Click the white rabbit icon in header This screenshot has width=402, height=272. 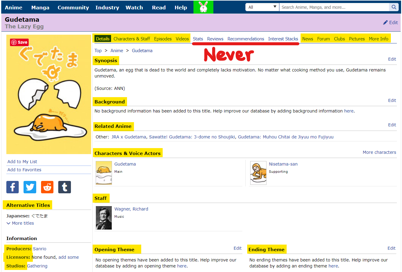coord(203,7)
